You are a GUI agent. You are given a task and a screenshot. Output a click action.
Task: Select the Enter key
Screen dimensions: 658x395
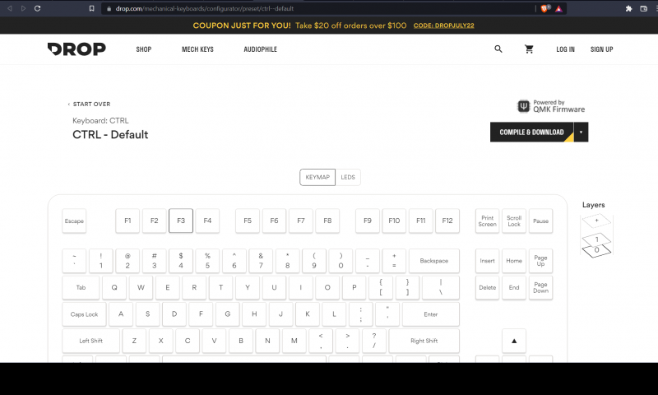[x=430, y=314]
